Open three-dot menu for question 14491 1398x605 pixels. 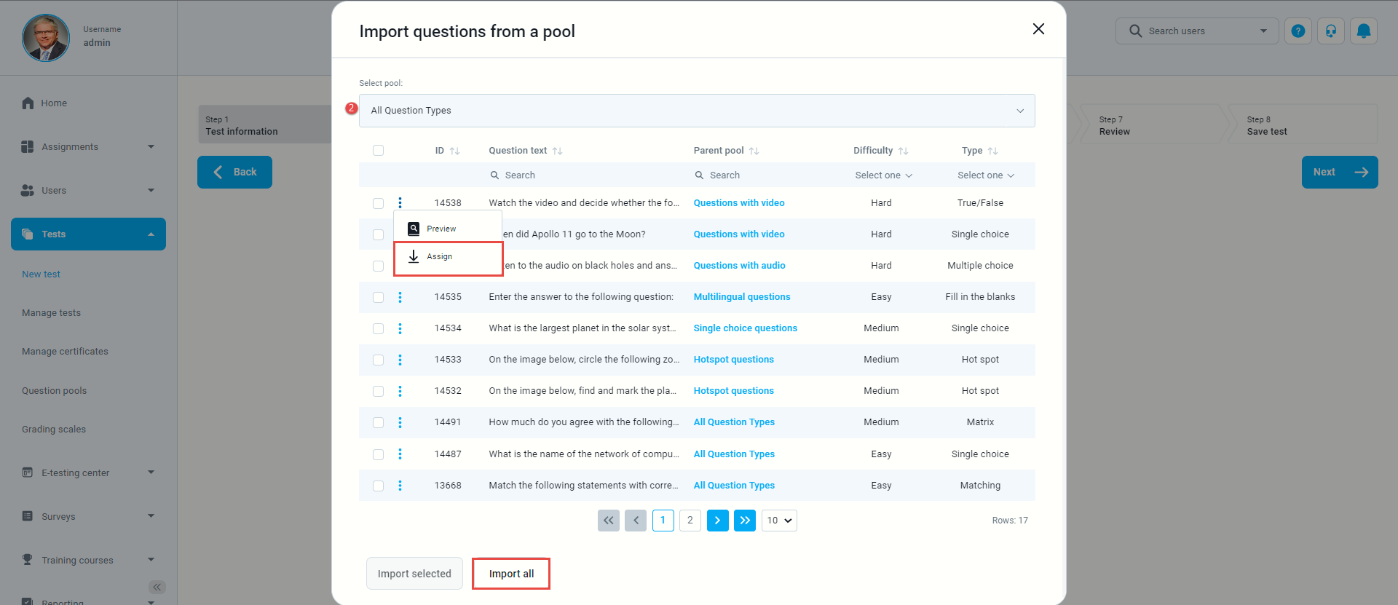click(x=400, y=422)
